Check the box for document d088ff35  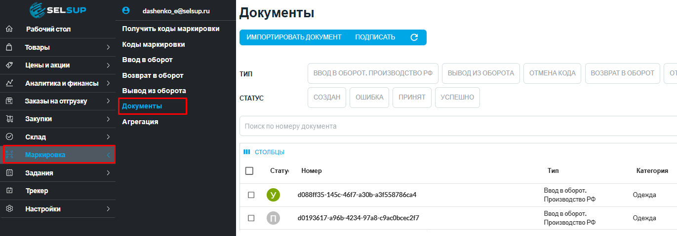point(251,195)
